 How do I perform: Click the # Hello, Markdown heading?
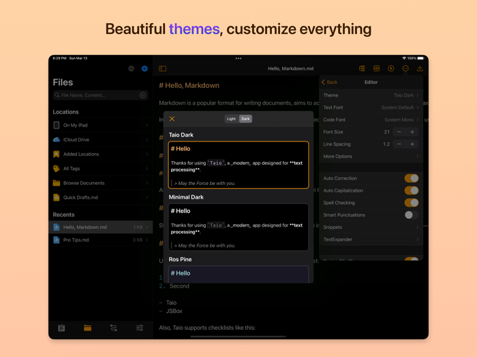pos(189,86)
